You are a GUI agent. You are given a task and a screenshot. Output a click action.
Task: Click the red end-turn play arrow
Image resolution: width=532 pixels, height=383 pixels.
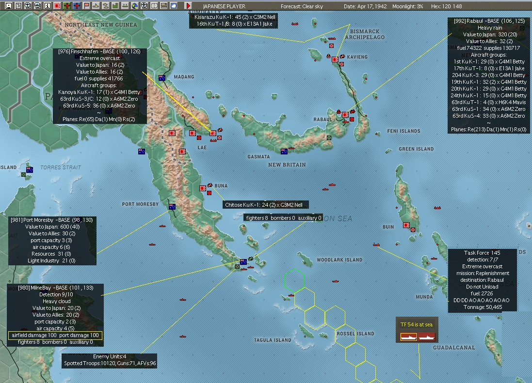188,6
